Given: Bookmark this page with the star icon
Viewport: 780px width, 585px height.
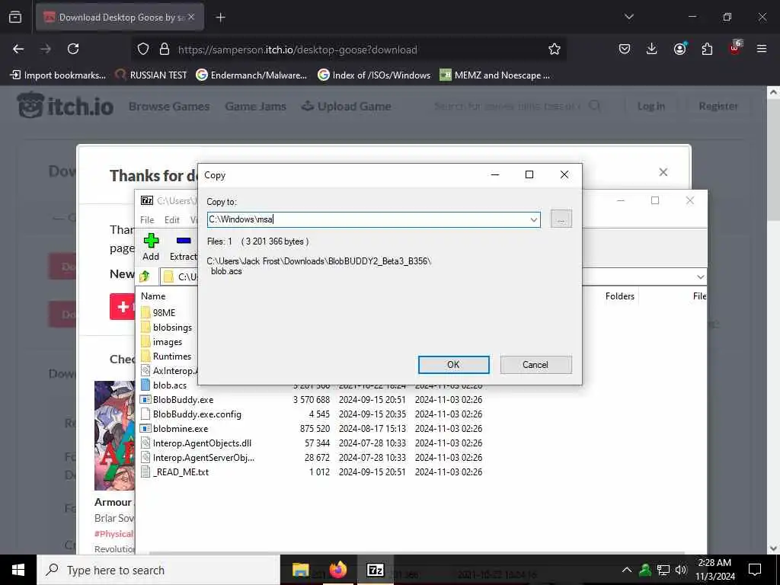Looking at the screenshot, I should coord(555,49).
